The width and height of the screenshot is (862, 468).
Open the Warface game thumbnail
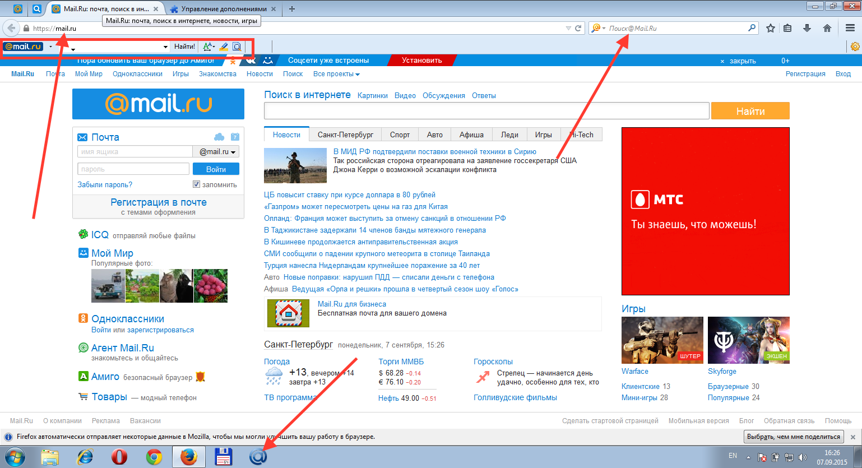[x=662, y=340]
